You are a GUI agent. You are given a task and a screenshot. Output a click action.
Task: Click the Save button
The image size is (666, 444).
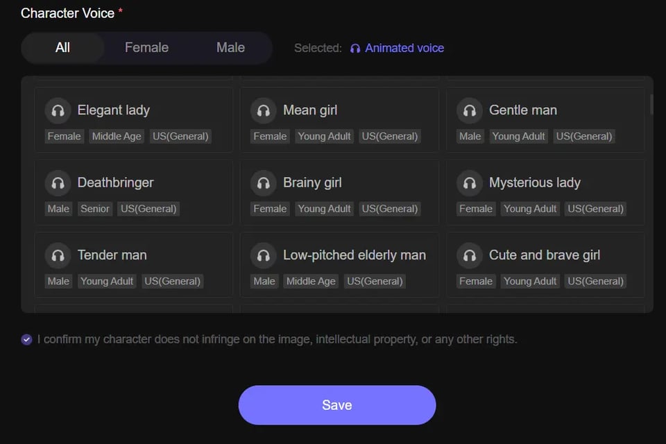tap(337, 404)
